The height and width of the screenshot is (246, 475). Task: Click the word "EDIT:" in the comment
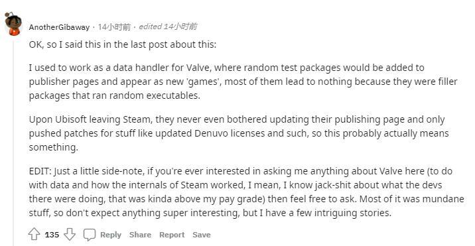40,171
